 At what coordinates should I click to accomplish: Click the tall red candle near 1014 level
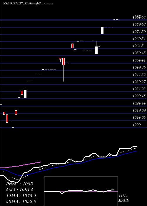pyautogui.click(x=7, y=119)
